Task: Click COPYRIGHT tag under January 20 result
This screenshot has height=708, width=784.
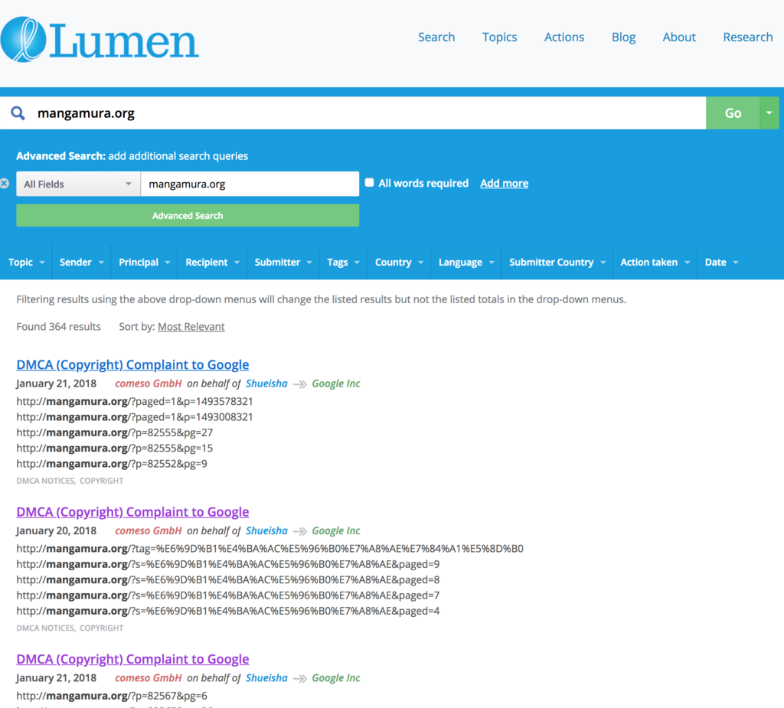Action: pyautogui.click(x=102, y=628)
